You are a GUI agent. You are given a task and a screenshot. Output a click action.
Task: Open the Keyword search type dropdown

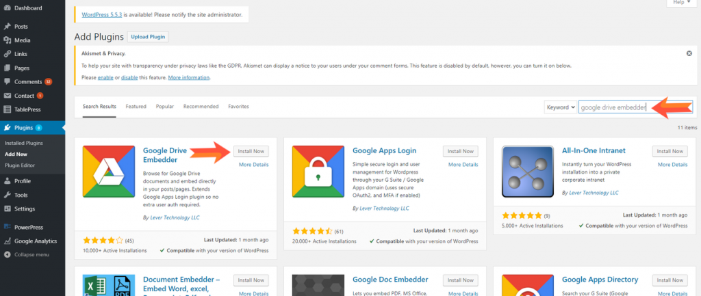tap(560, 107)
